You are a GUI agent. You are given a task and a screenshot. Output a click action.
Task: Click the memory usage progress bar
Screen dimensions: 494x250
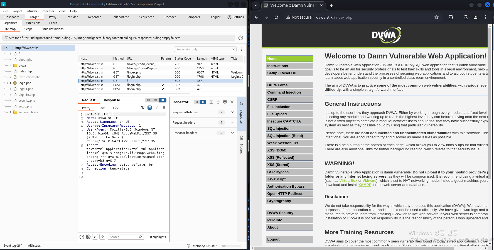coord(231,246)
